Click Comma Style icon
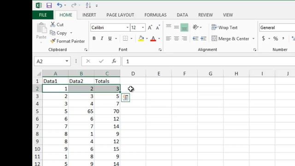Viewport: 295px width, 166px height. click(283, 39)
